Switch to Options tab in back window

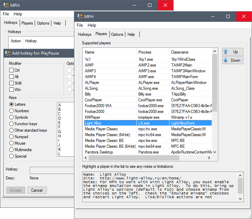tap(43, 23)
